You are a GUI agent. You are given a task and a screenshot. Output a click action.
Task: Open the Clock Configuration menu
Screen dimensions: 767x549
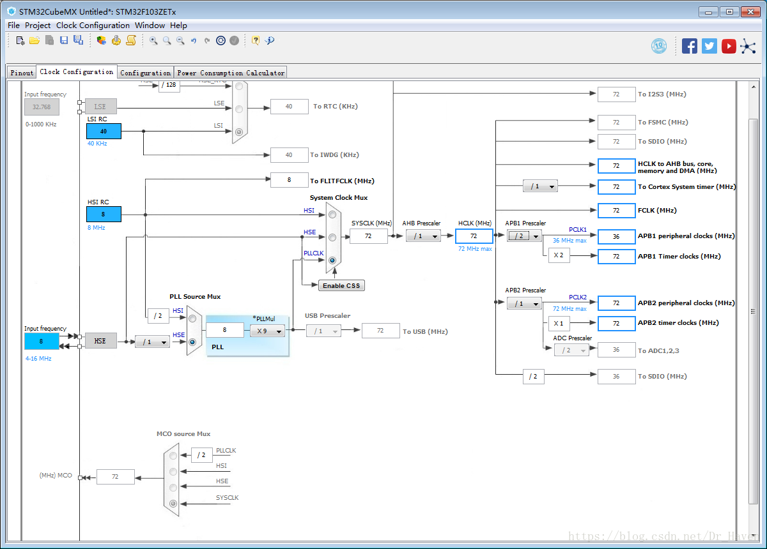[x=93, y=25]
